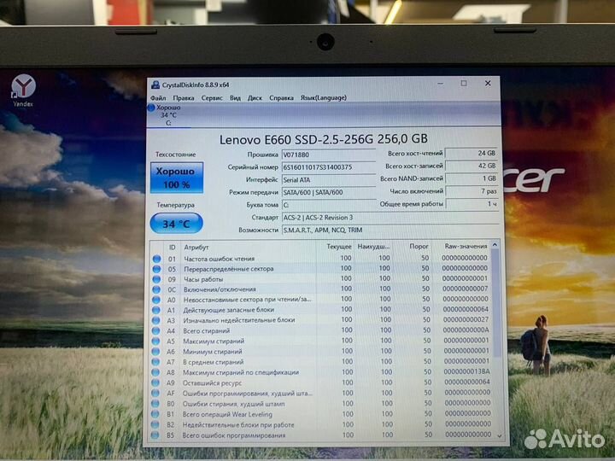This screenshot has height=461, width=615.
Task: Click the attribute list scroll up arrow
Action: [x=495, y=245]
